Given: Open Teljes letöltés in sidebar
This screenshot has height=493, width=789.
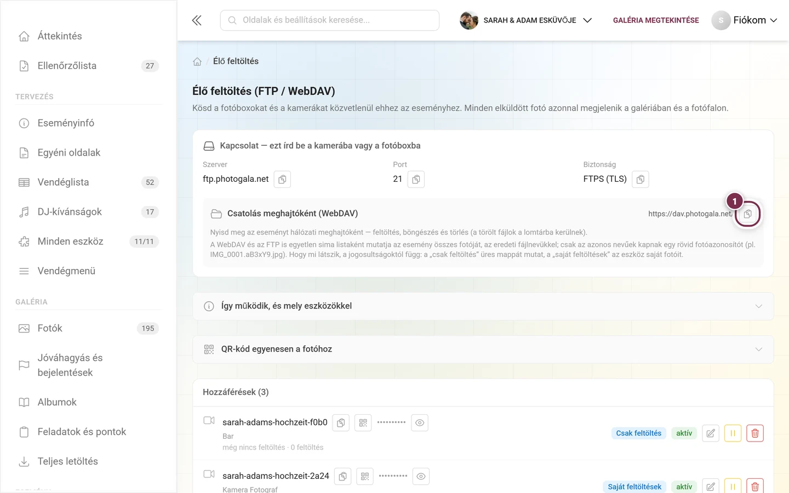Looking at the screenshot, I should pos(88,461).
